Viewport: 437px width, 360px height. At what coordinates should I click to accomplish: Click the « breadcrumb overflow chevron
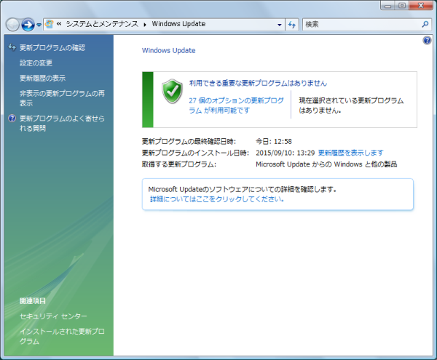[x=59, y=24]
